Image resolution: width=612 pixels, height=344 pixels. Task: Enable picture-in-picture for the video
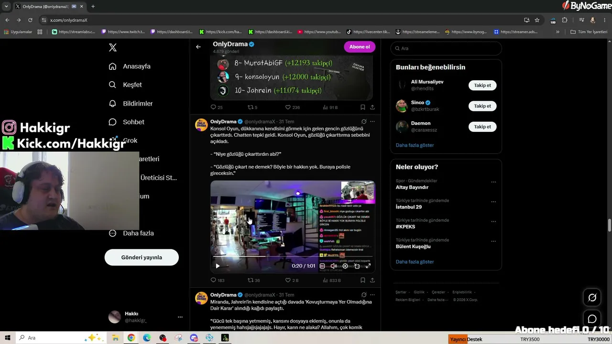pos(357,266)
